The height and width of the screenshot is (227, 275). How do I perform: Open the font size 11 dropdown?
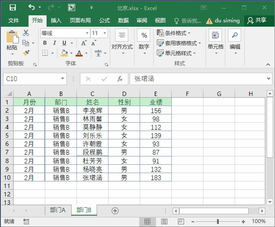105,33
